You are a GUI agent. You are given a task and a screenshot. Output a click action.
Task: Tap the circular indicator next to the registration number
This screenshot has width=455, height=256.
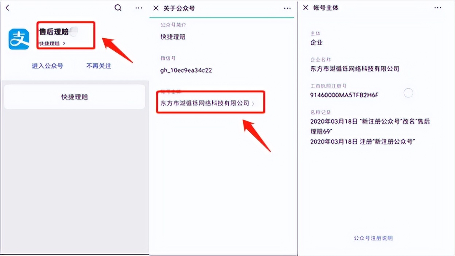point(408,93)
